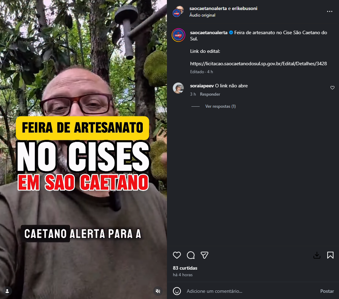Save post with bookmark icon
This screenshot has height=299, width=339.
click(330, 255)
